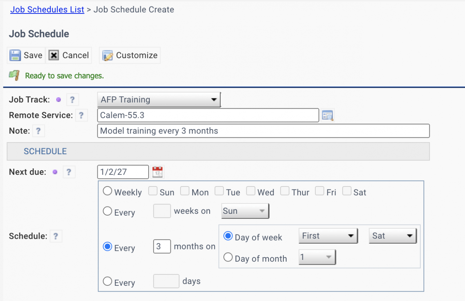Click the Remote Service help question mark
Viewport: 465px width, 301px height.
click(81, 116)
